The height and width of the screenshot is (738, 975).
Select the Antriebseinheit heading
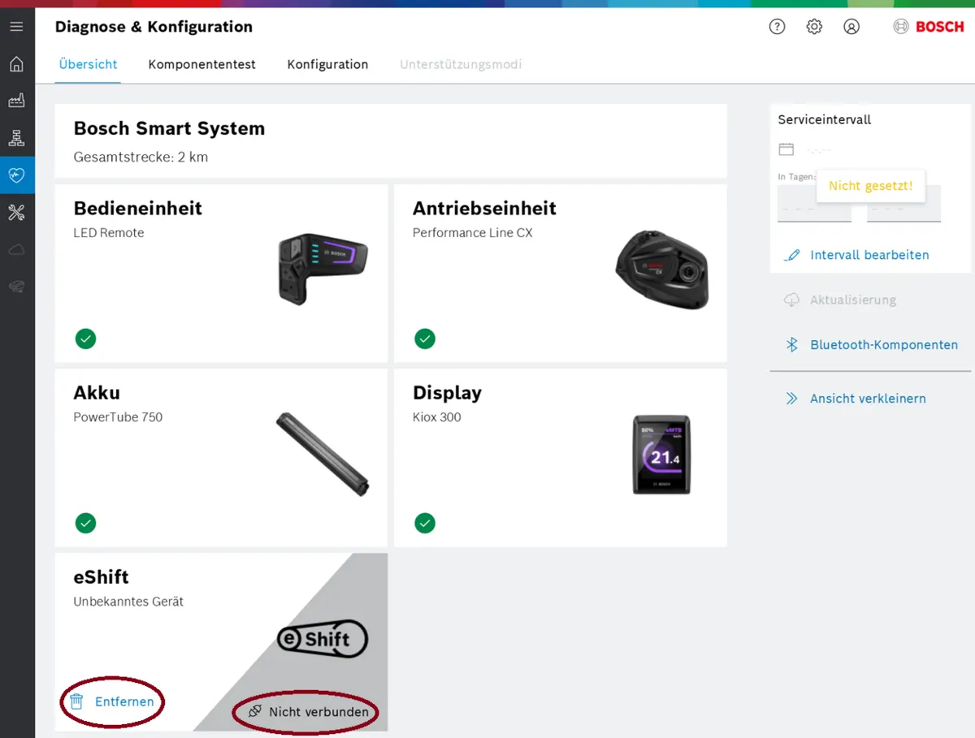point(484,208)
